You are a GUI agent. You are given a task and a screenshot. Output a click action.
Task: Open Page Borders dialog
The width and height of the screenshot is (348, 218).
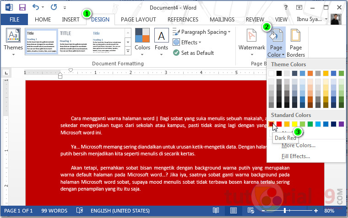point(296,43)
